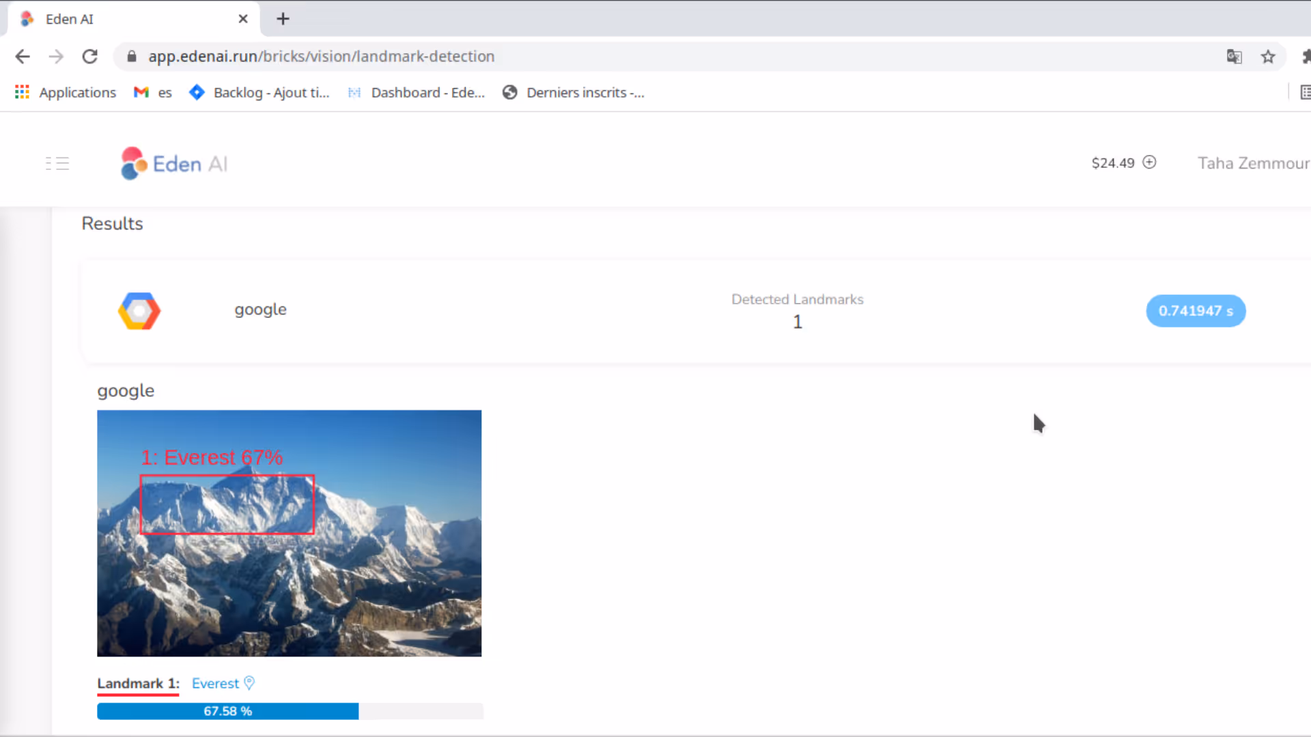Click the 67.58 % confidence bar
Viewport: 1311px width, 737px height.
(x=228, y=711)
